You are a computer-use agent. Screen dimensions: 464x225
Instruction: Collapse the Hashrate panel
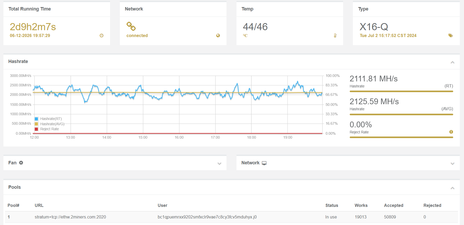452,62
